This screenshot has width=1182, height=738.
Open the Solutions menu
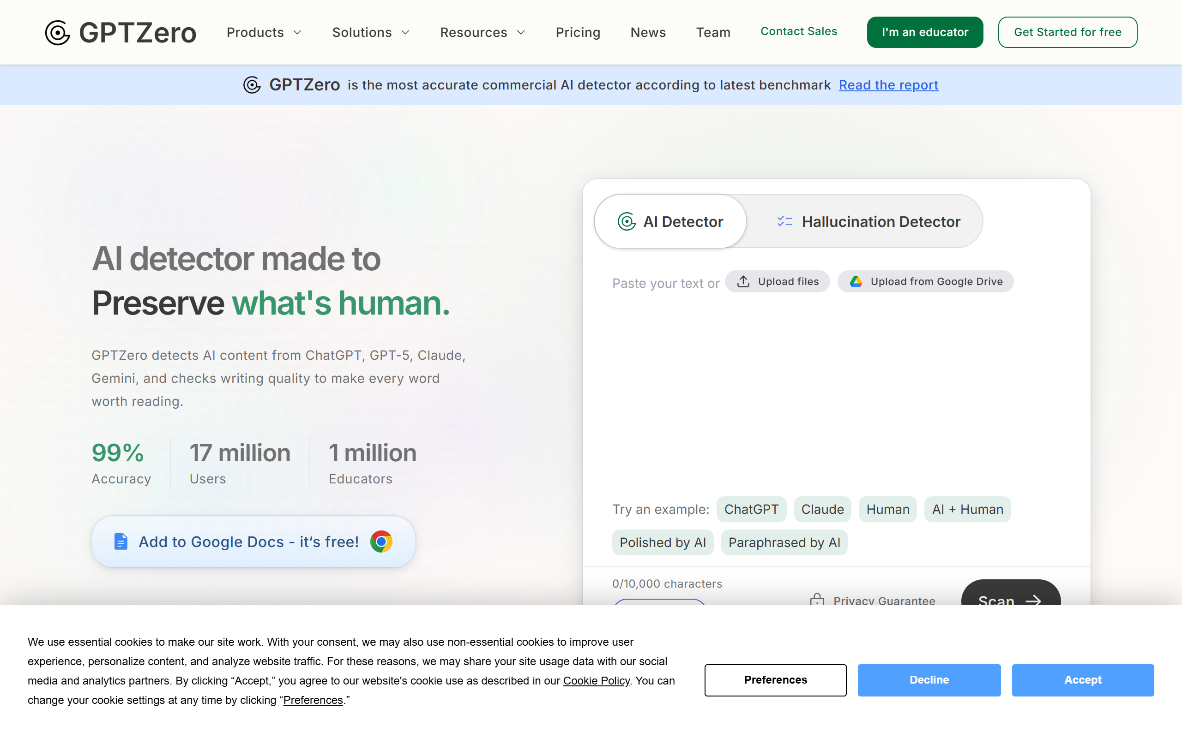pyautogui.click(x=371, y=33)
